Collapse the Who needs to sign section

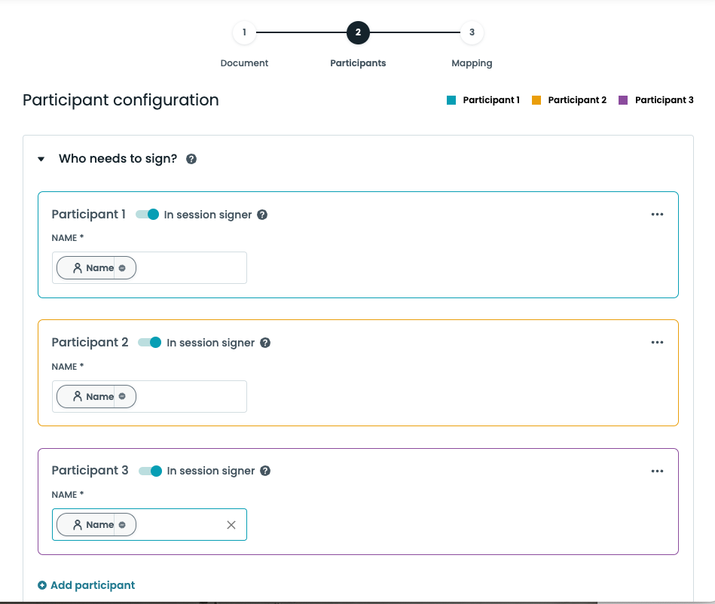(x=41, y=159)
